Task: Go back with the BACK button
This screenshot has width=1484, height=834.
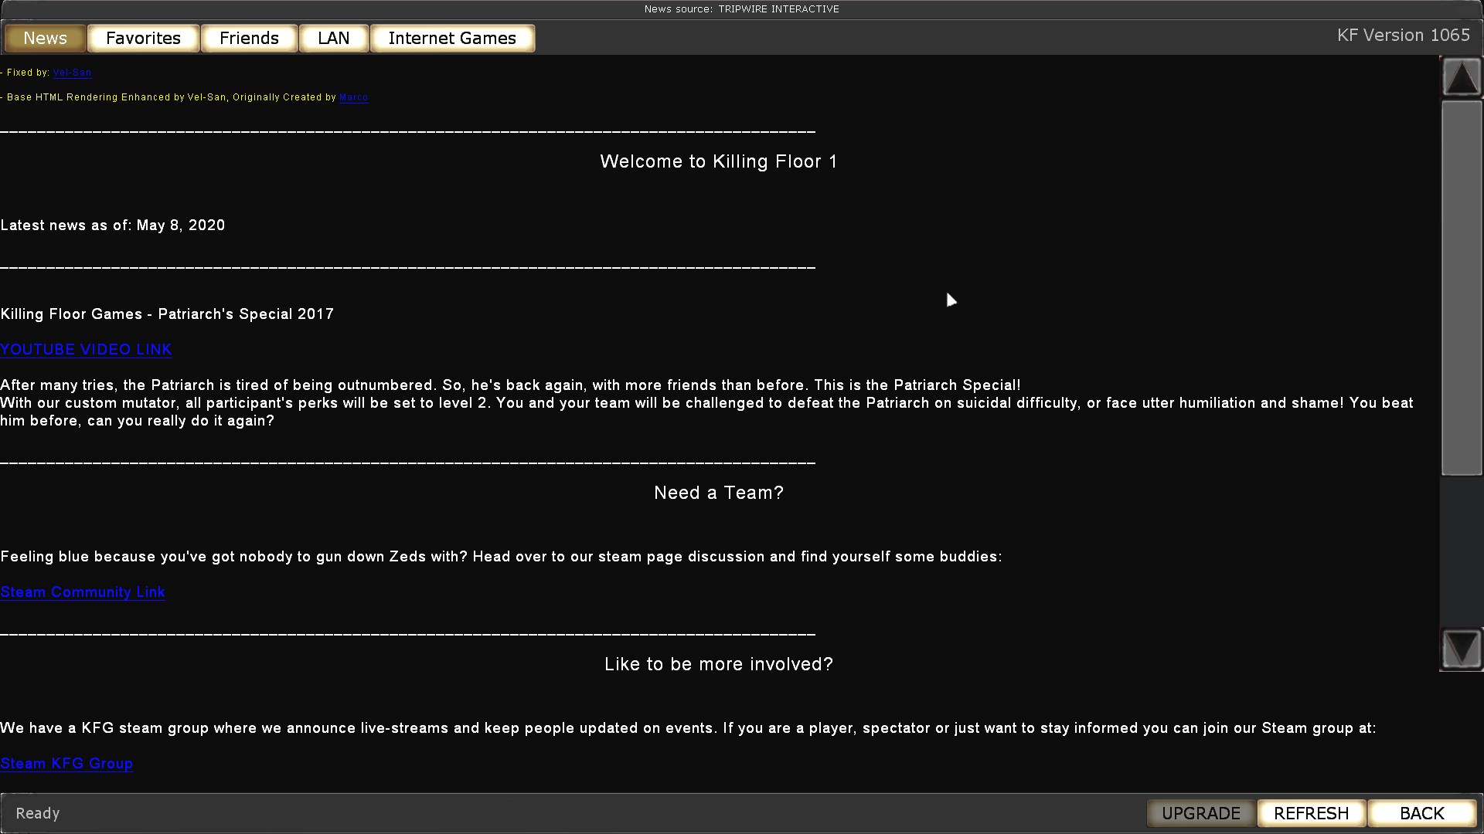Action: 1421,813
